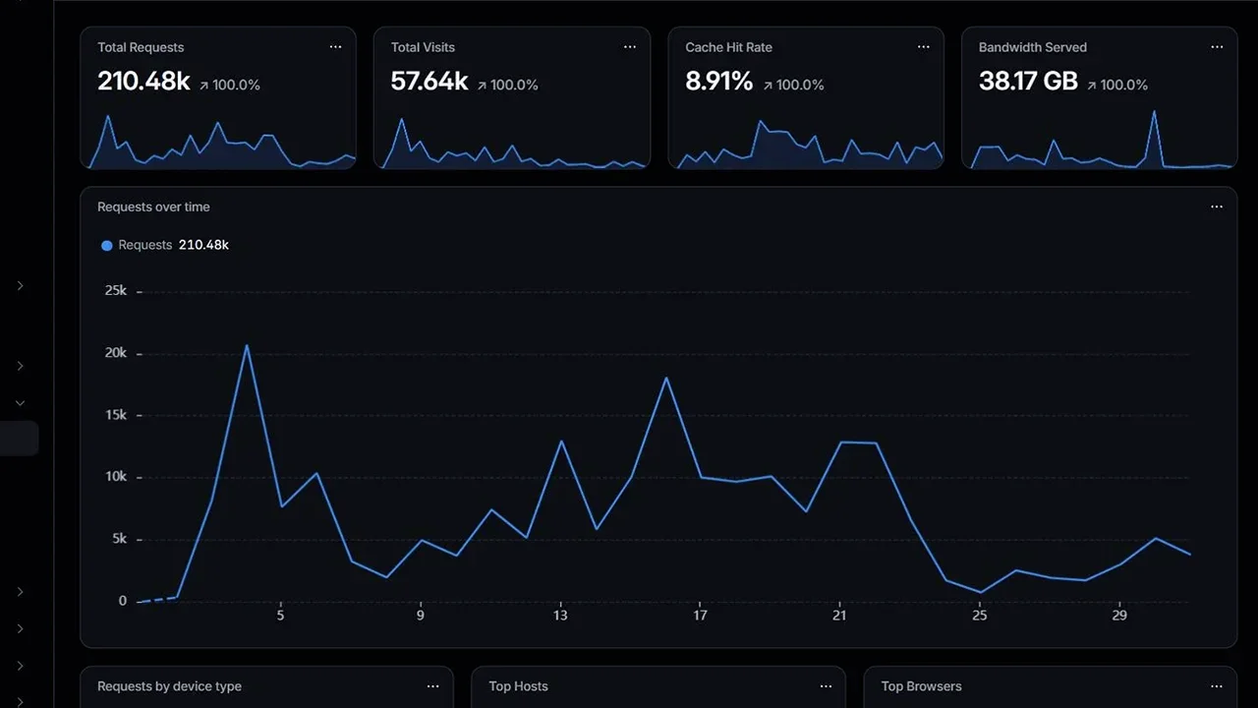Click the Top Hosts heading

tap(518, 686)
